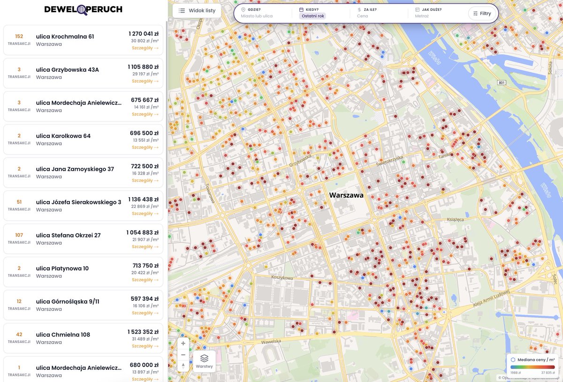This screenshot has height=382, width=563.
Task: Click the 1 270 041 zł price
Action: coord(144,34)
